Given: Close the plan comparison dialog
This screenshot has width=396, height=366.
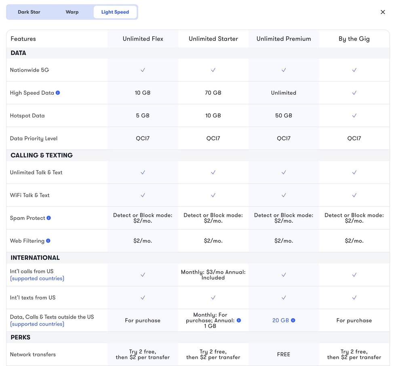Looking at the screenshot, I should pyautogui.click(x=383, y=12).
